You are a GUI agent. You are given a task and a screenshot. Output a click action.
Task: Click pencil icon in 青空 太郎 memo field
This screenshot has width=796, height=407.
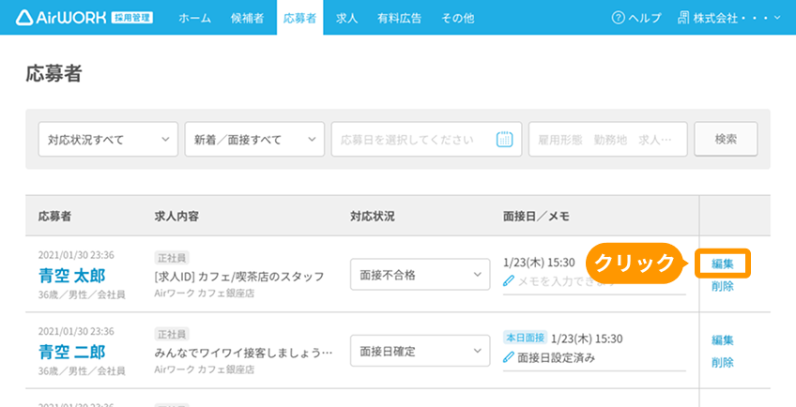point(509,281)
